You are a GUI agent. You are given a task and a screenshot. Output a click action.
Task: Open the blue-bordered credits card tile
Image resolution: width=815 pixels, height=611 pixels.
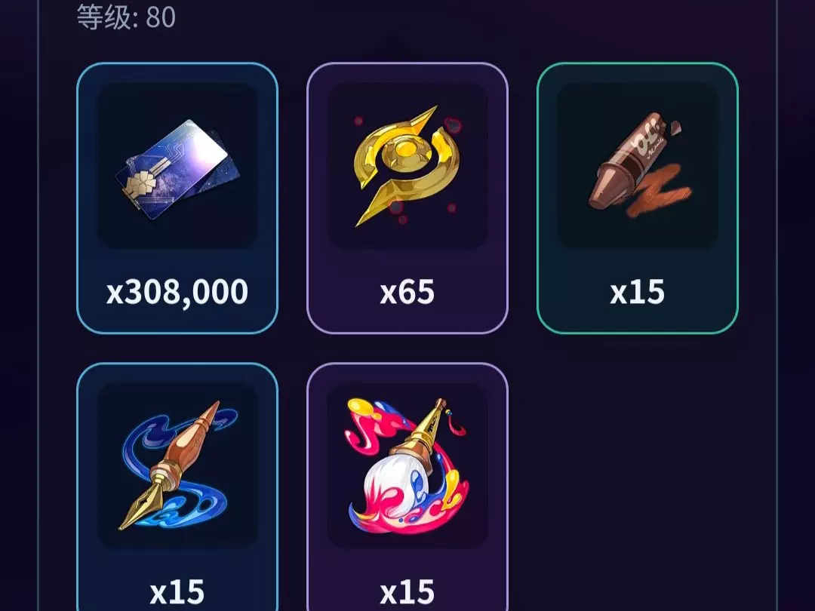(177, 198)
